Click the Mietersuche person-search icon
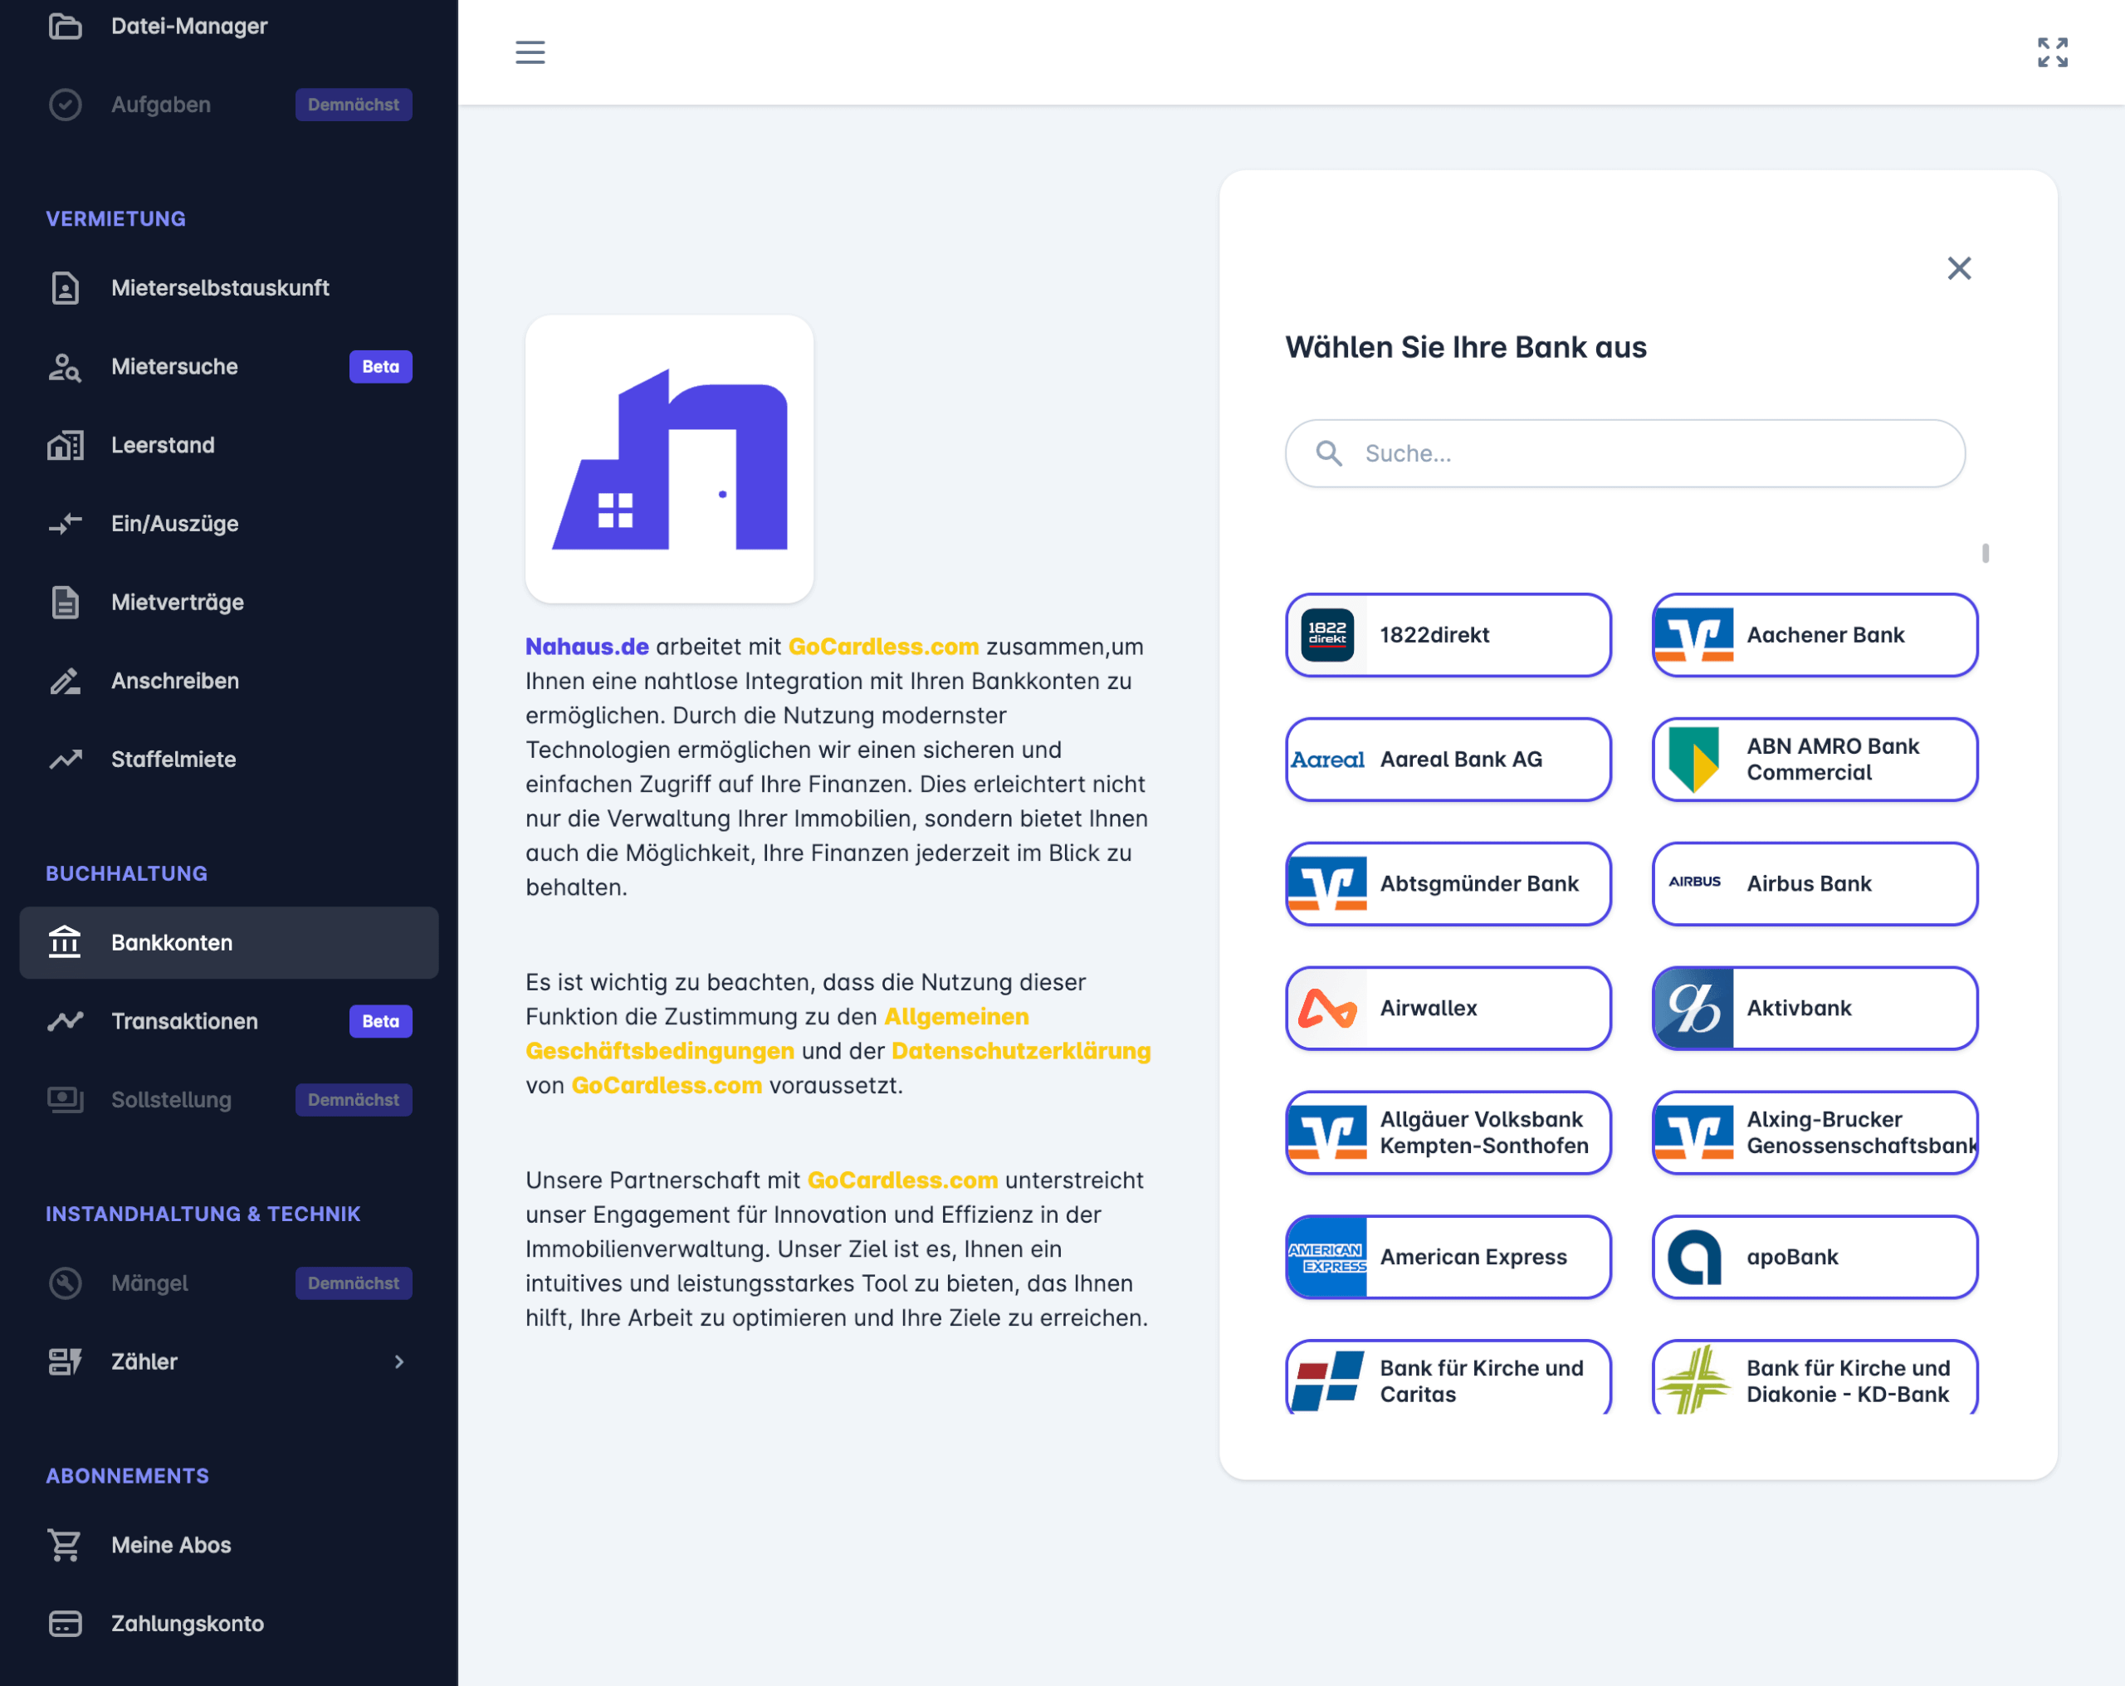2125x1686 pixels. pyautogui.click(x=65, y=367)
